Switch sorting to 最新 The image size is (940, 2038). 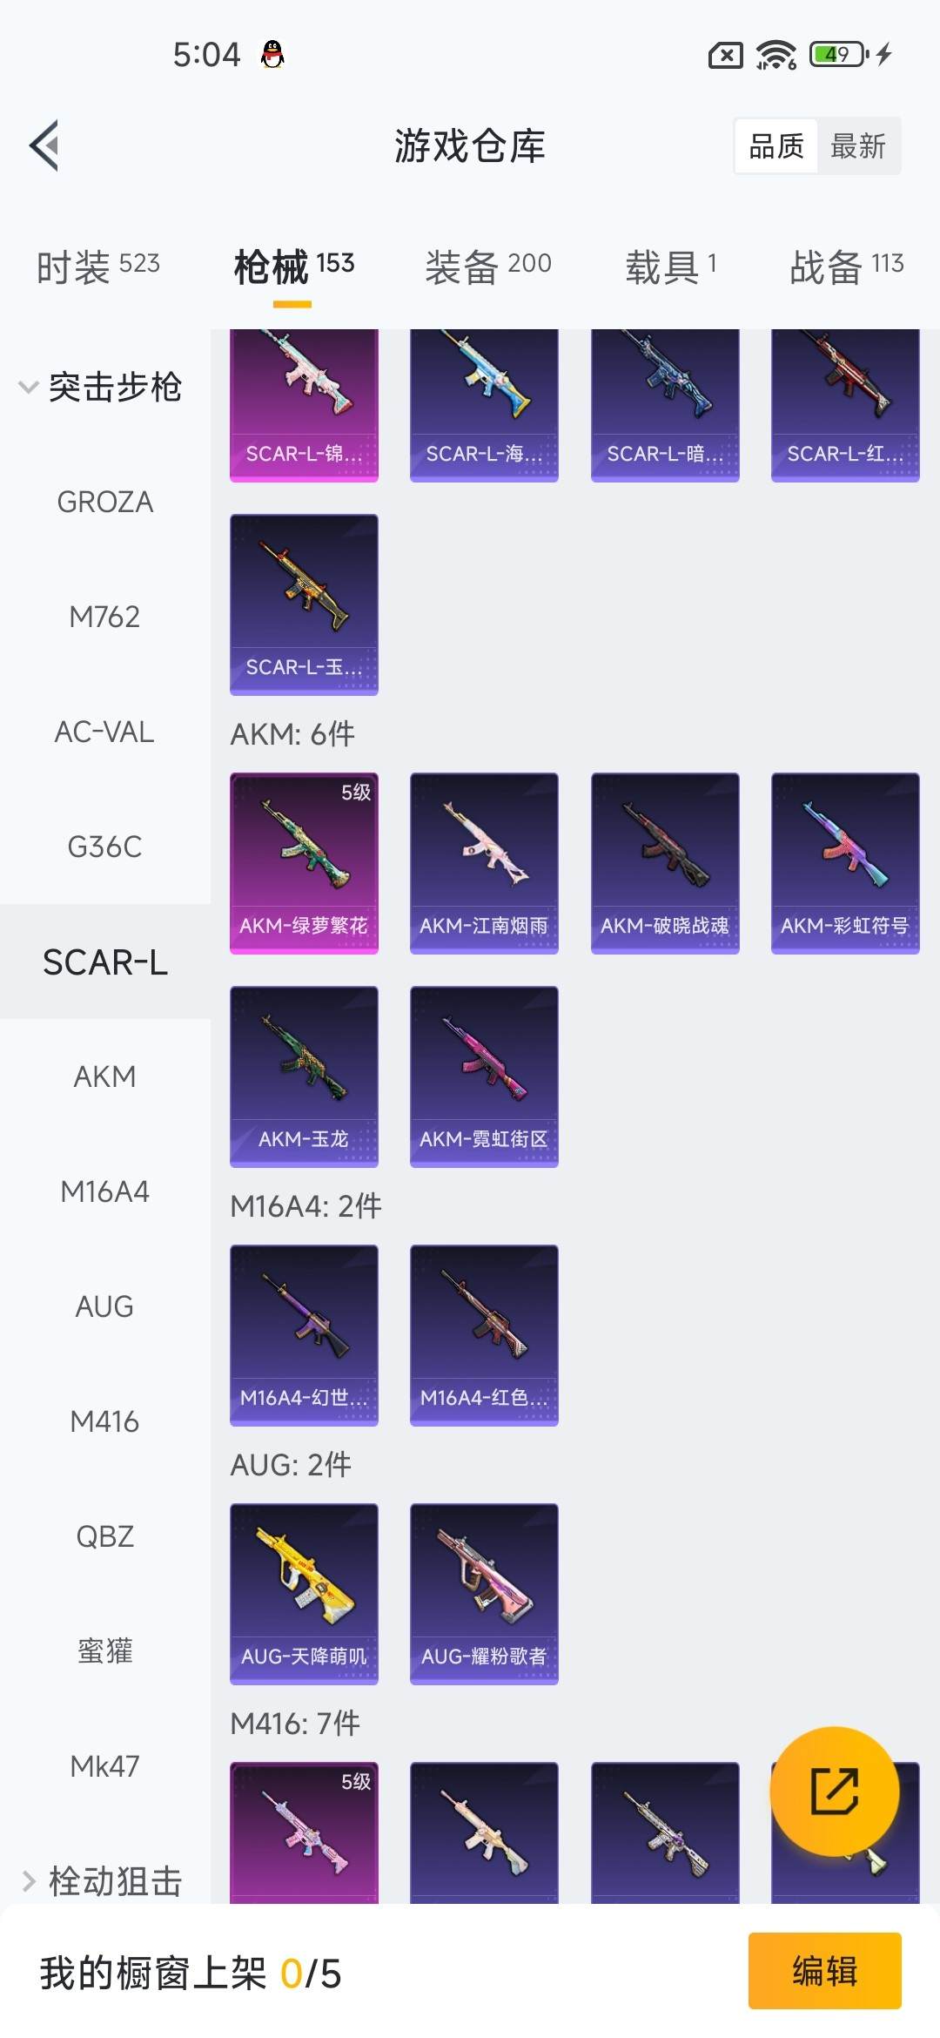coord(858,146)
